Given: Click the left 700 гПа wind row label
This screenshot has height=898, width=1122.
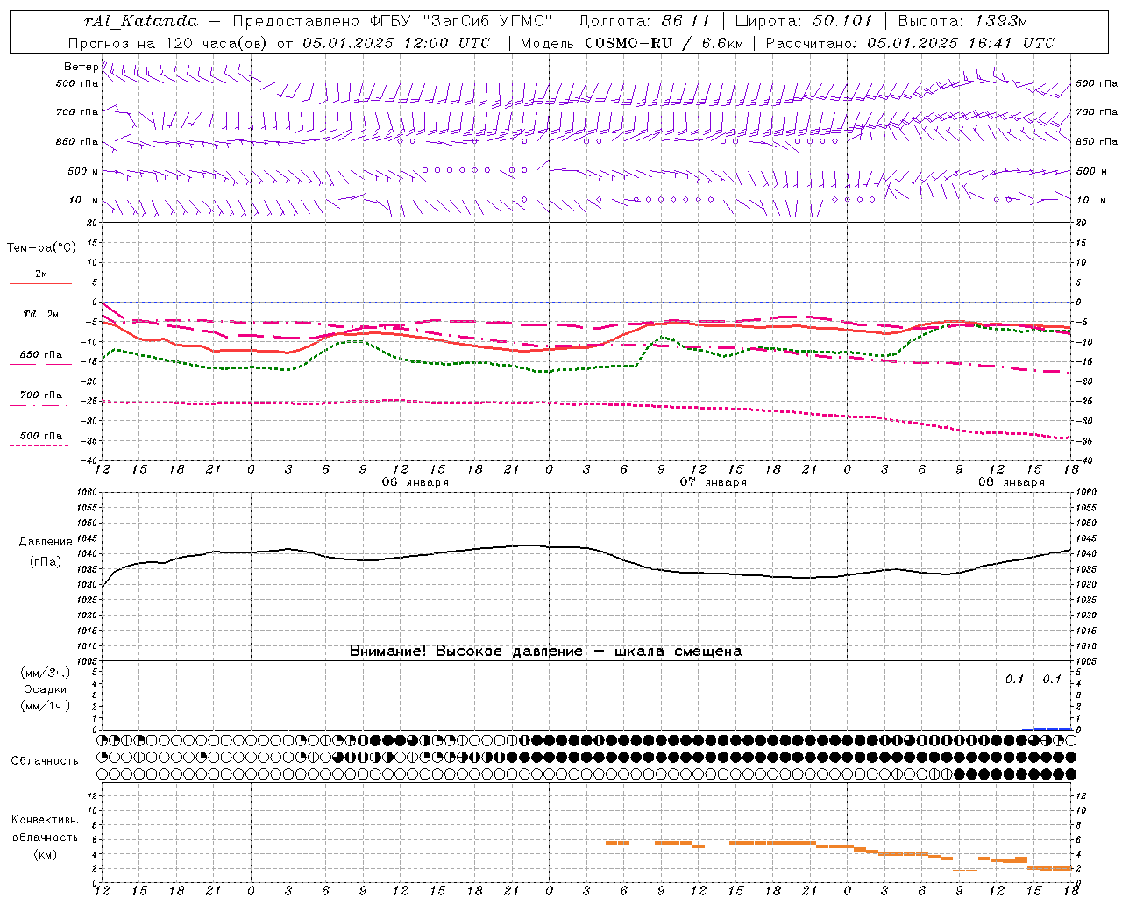Looking at the screenshot, I should (77, 112).
